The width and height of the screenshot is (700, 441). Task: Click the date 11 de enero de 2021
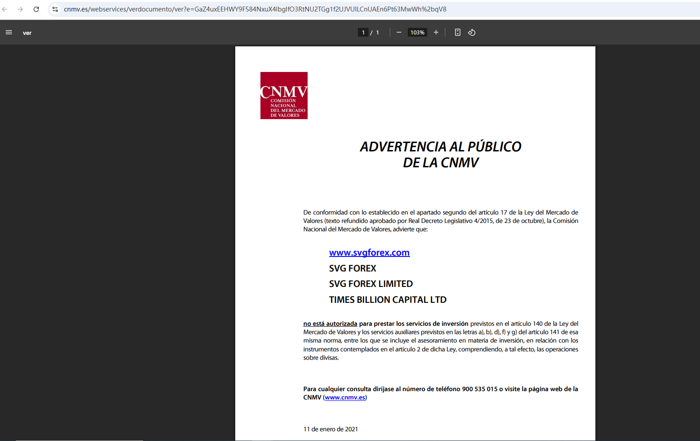[x=331, y=429]
